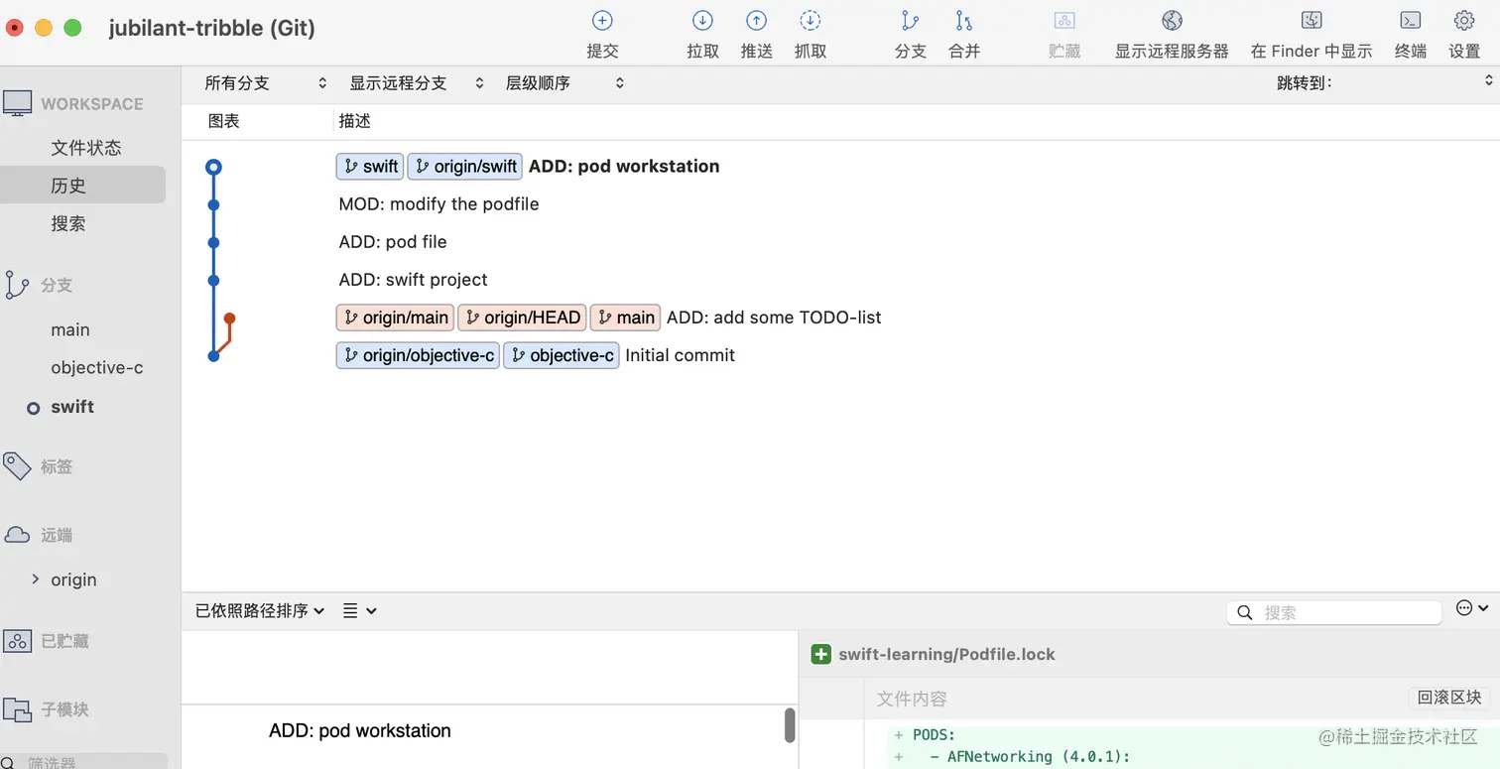
Task: Click in the 搜索 search input field
Action: click(1334, 613)
